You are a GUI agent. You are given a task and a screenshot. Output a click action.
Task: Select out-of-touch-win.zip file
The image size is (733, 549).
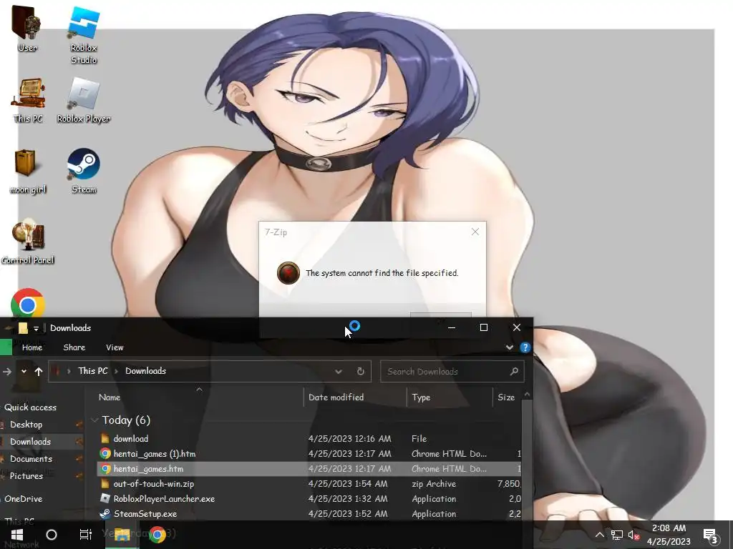(309, 484)
